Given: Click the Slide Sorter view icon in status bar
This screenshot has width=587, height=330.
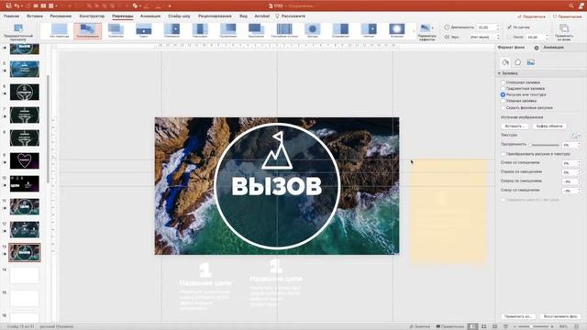Looking at the screenshot, I should [483, 326].
